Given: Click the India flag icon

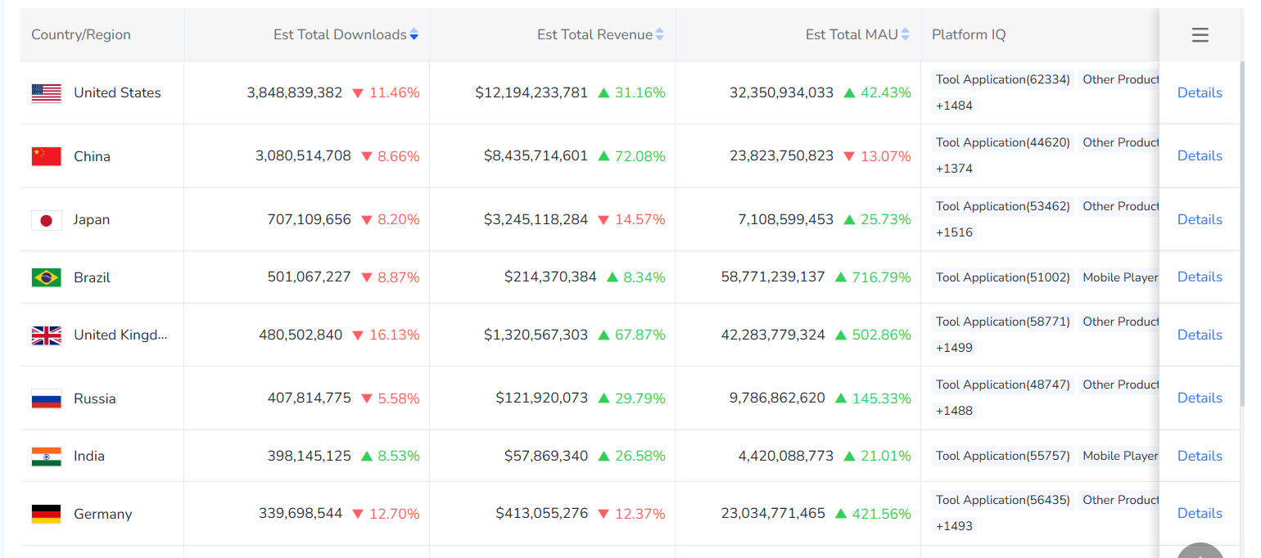Looking at the screenshot, I should click(x=47, y=457).
